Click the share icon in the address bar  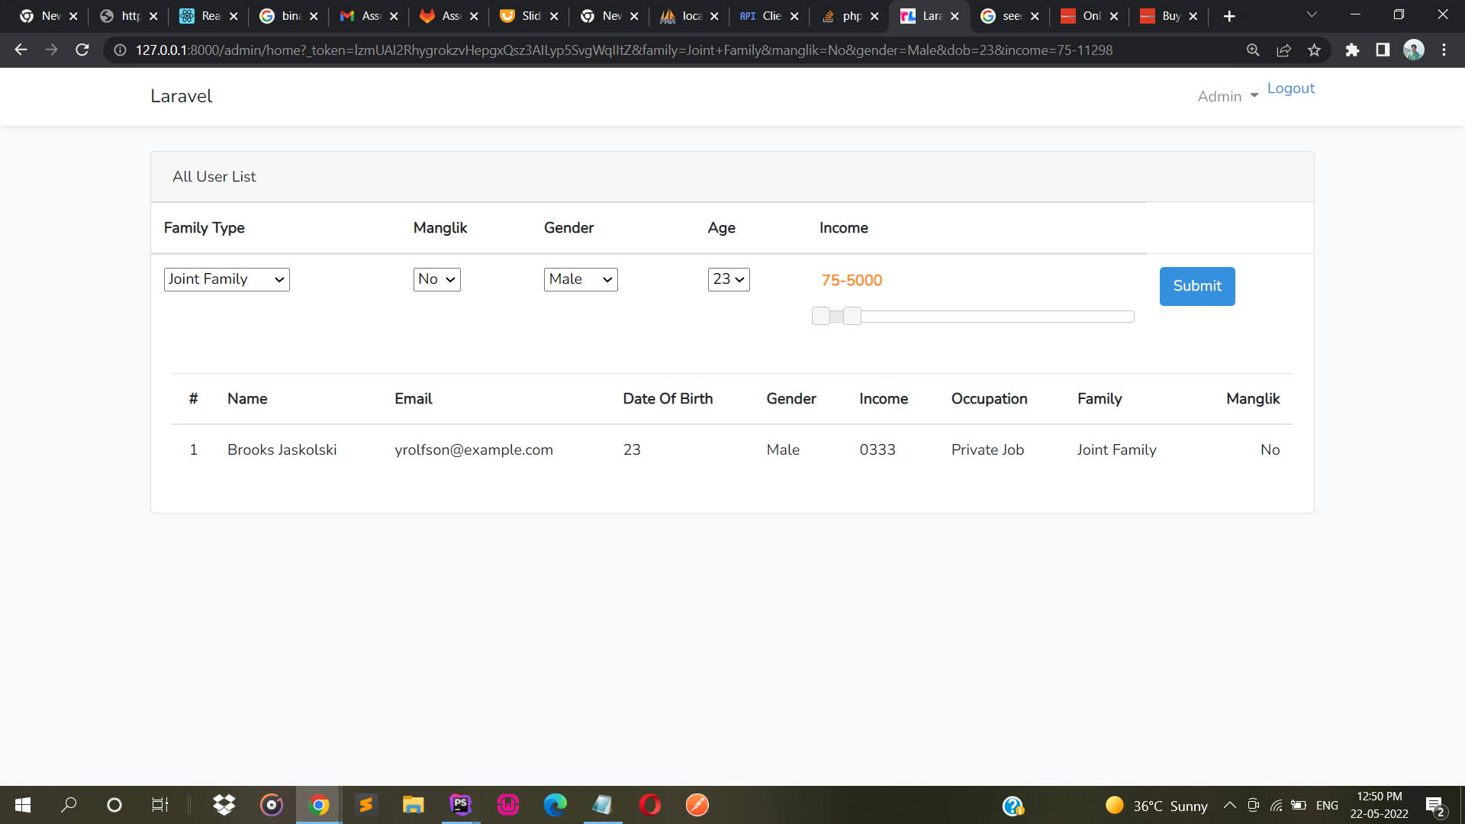click(1284, 50)
